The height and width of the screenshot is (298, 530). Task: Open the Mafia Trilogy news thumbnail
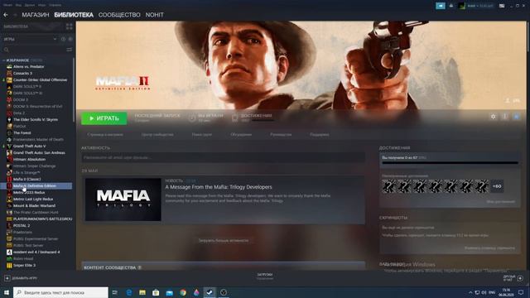(123, 199)
